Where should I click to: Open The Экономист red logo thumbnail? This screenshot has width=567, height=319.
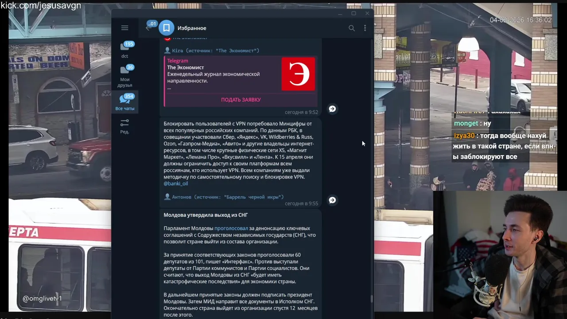coord(299,74)
